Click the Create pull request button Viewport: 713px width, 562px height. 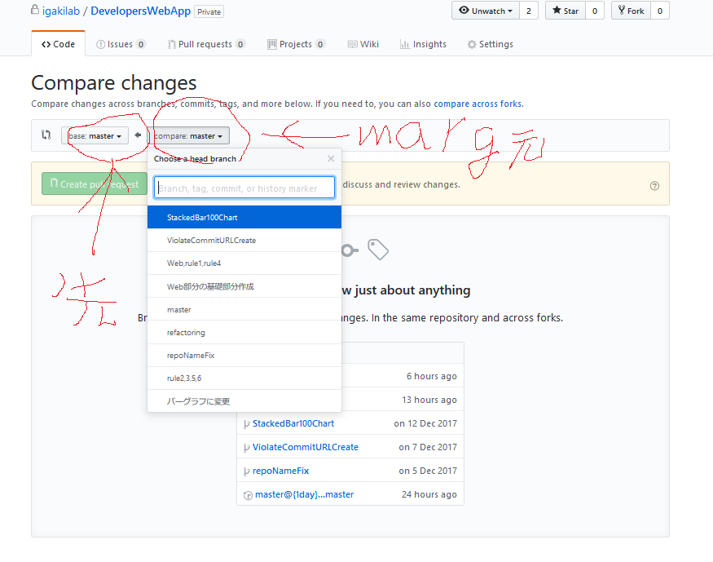95,184
